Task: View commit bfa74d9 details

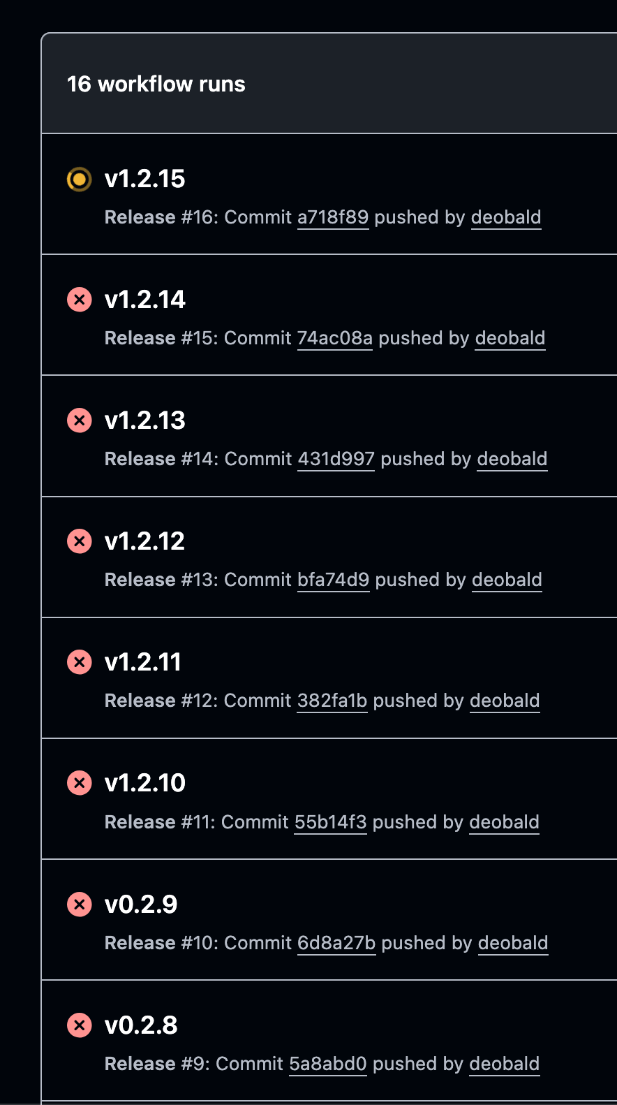Action: click(333, 580)
